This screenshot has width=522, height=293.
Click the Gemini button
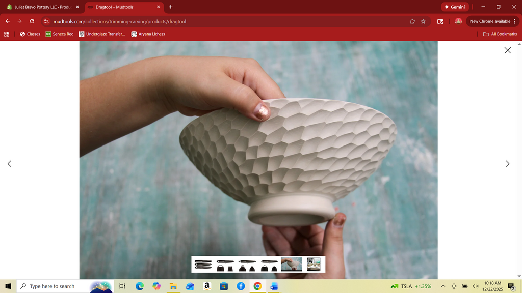click(x=455, y=7)
